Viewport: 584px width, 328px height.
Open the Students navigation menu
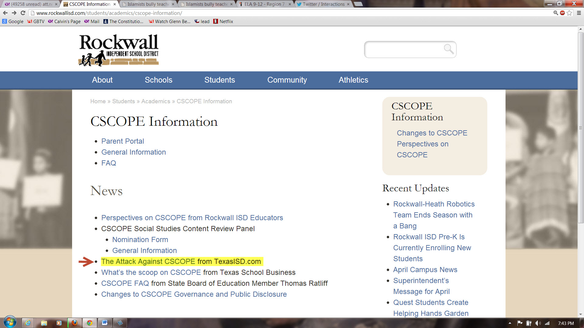click(x=220, y=80)
